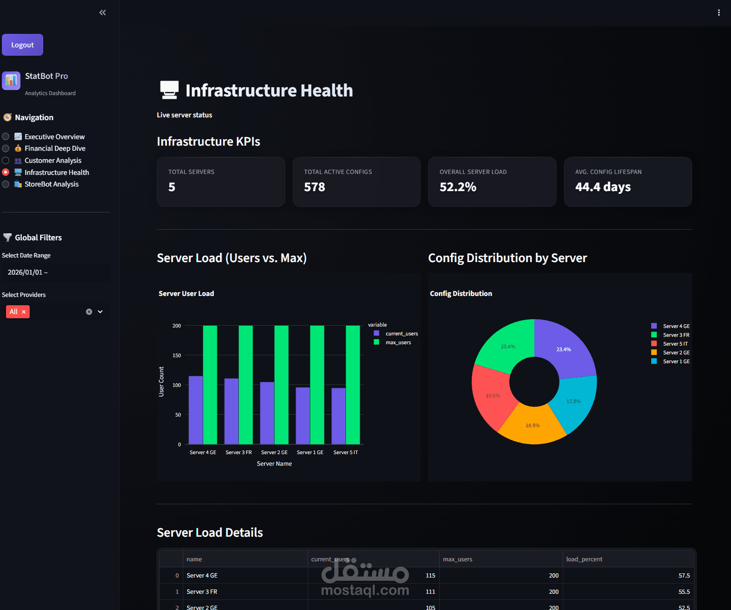Open the three-dot options menu
731x610 pixels.
coord(718,13)
